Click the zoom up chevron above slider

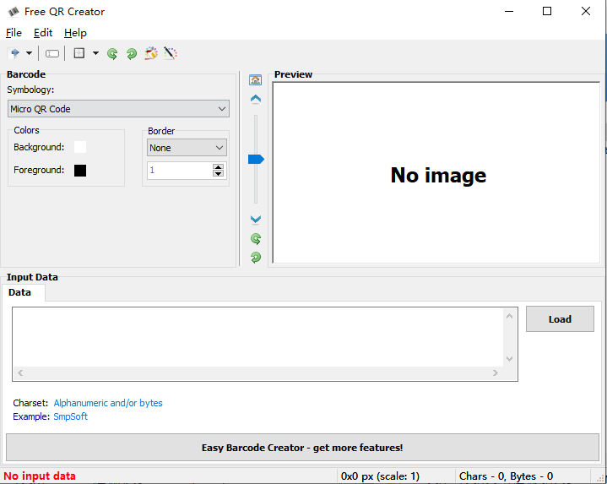pyautogui.click(x=256, y=99)
